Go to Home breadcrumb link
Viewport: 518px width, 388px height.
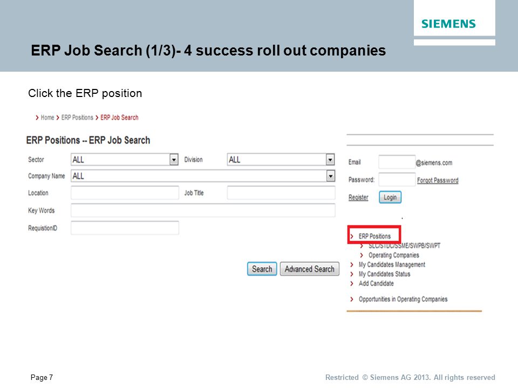[47, 117]
